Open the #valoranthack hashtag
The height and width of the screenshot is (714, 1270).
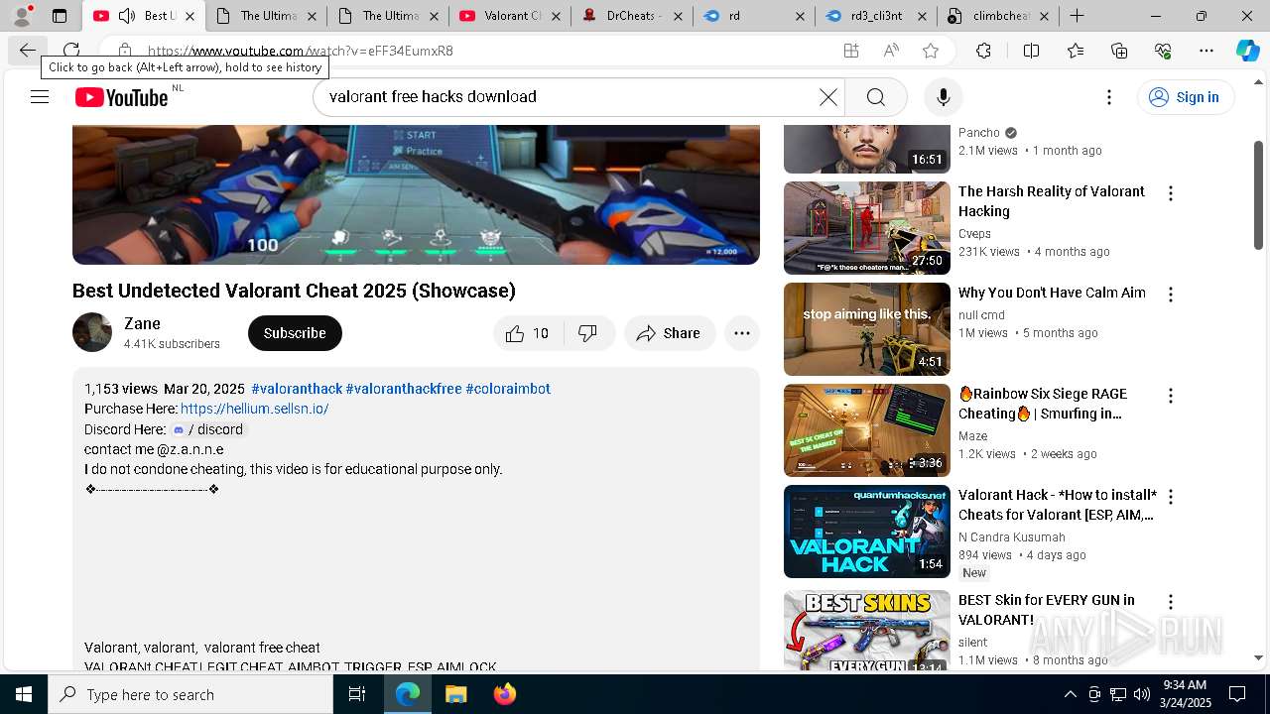click(x=297, y=389)
